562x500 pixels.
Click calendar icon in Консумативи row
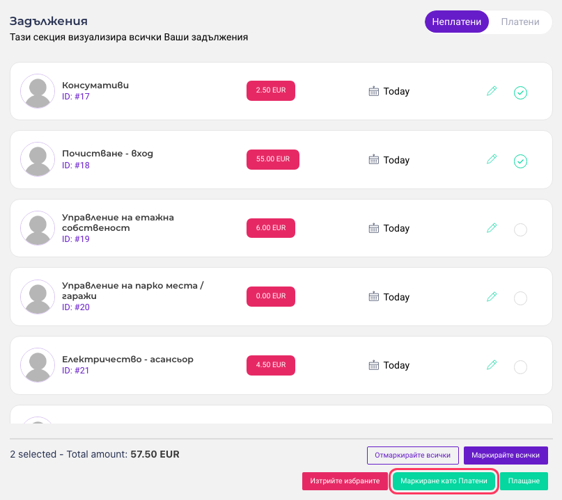point(373,91)
